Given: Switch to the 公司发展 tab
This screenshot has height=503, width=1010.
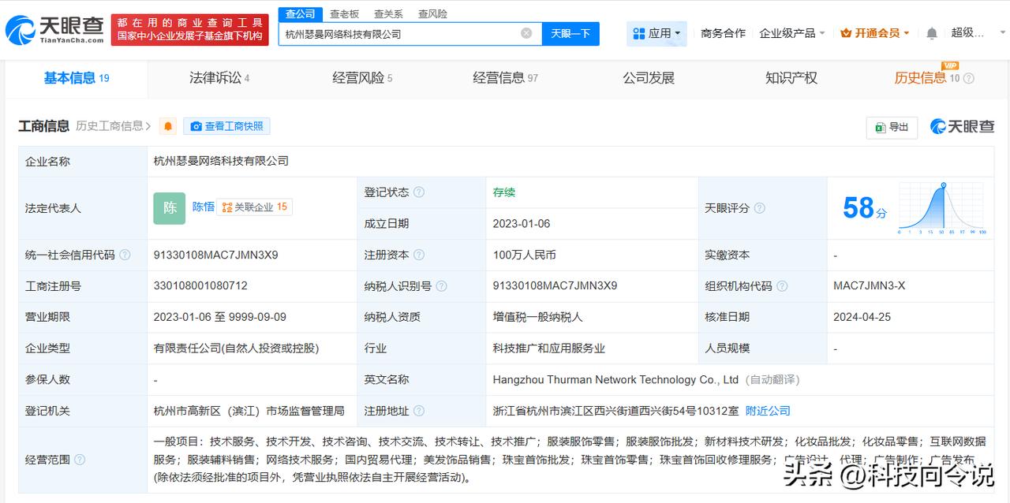Looking at the screenshot, I should pos(649,78).
